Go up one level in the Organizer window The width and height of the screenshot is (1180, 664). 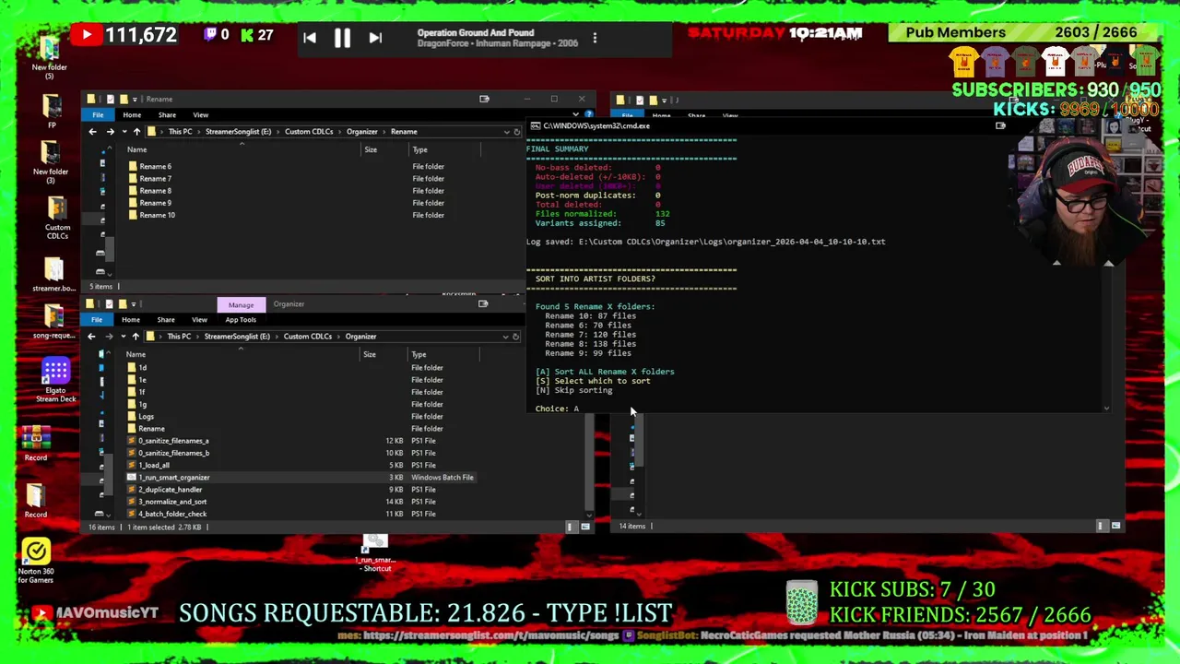[136, 337]
